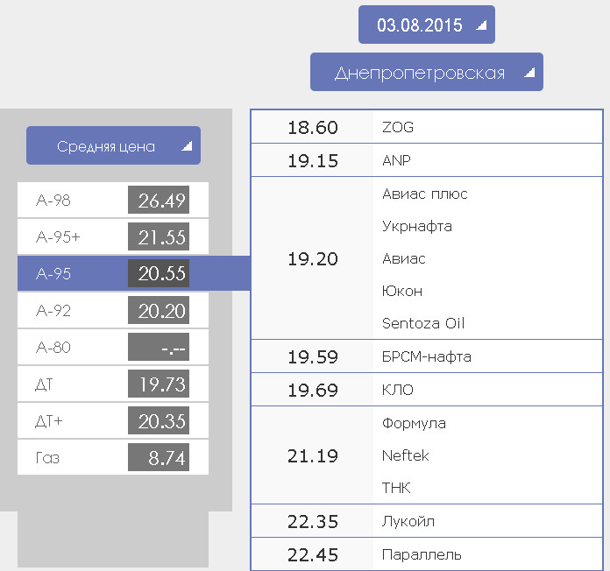Select the Газ fuel row
The image size is (610, 571).
coord(113,457)
